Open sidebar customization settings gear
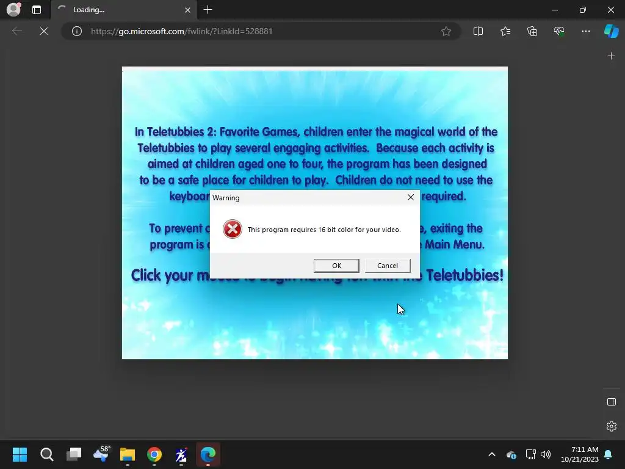Viewport: 625px width, 469px height. [611, 426]
